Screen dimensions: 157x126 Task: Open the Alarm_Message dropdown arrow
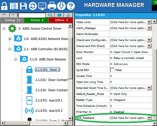coord(149,28)
